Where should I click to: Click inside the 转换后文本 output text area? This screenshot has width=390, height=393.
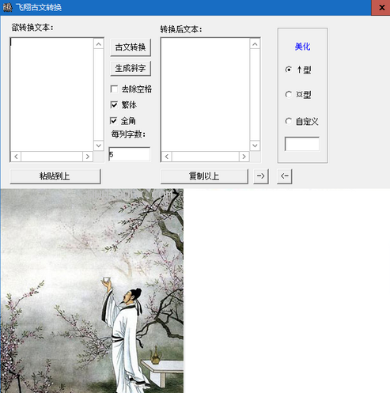click(205, 94)
